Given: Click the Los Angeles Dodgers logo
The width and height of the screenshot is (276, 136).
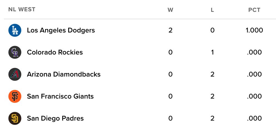Looking at the screenshot, I should pos(15,30).
